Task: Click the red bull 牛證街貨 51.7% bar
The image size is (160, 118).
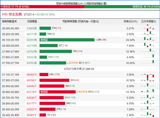Action: [42, 7]
